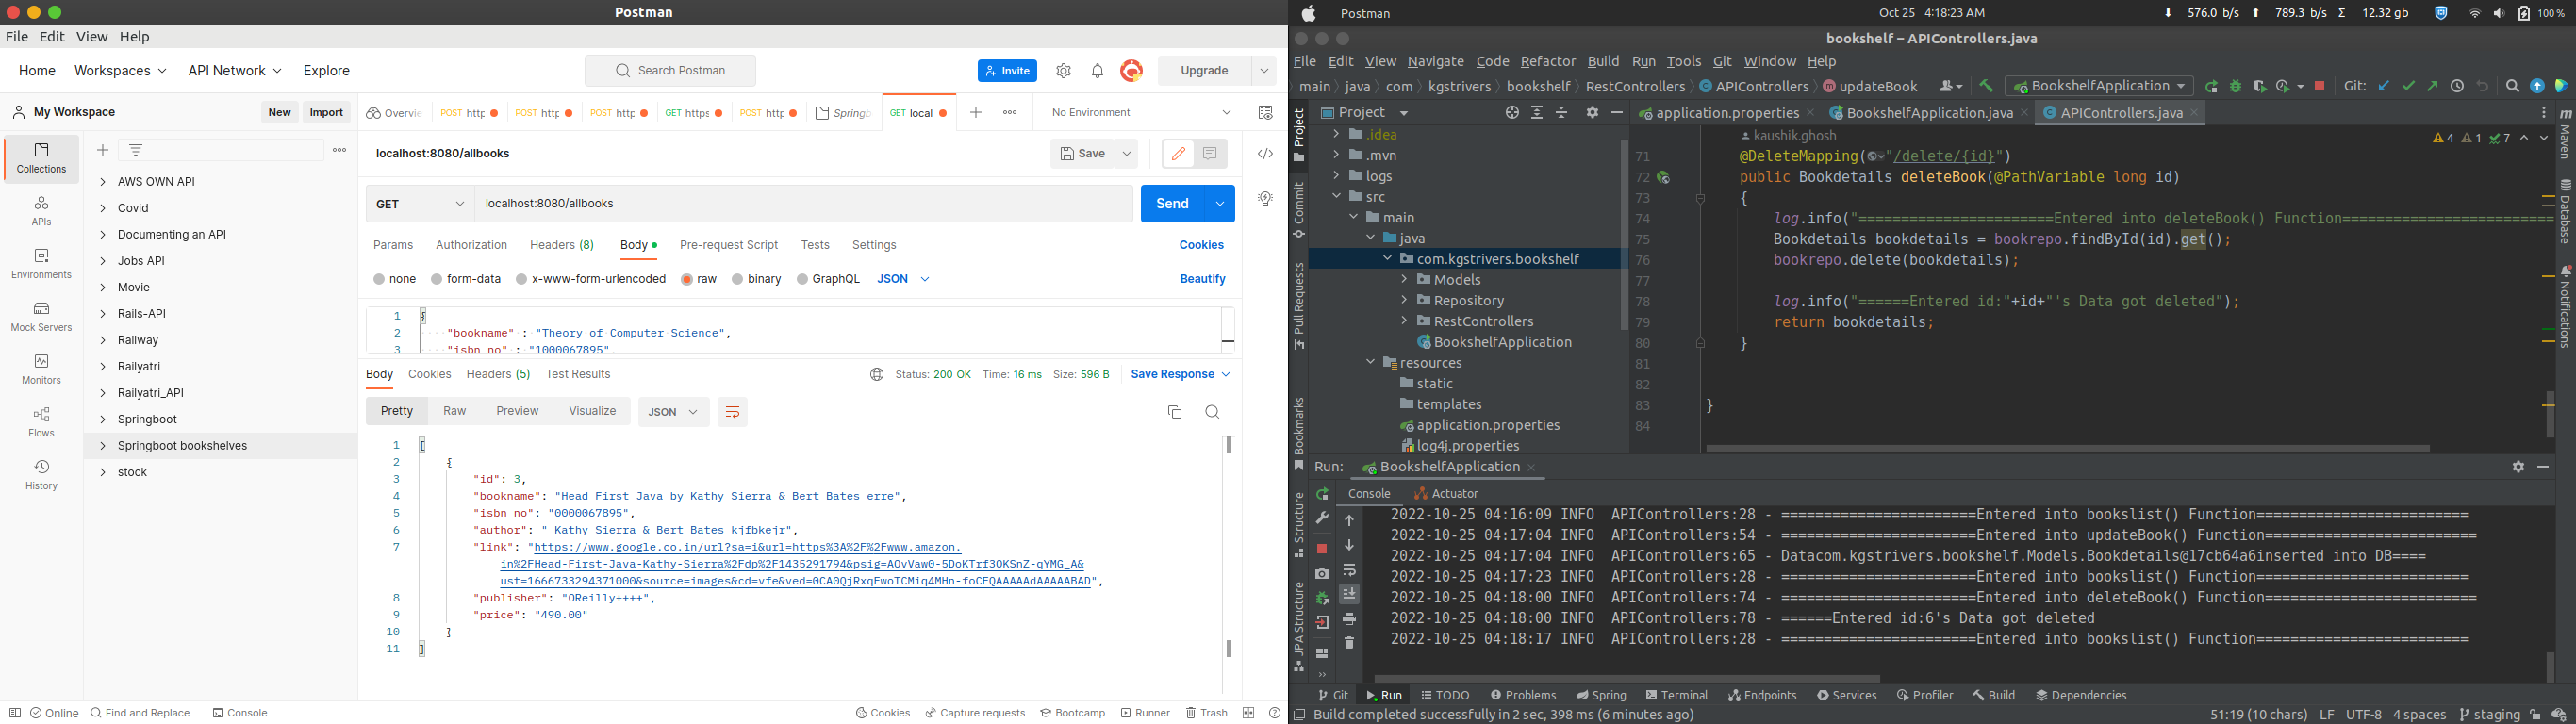Open response format JSON dropdown
This screenshot has width=2576, height=724.
[673, 412]
